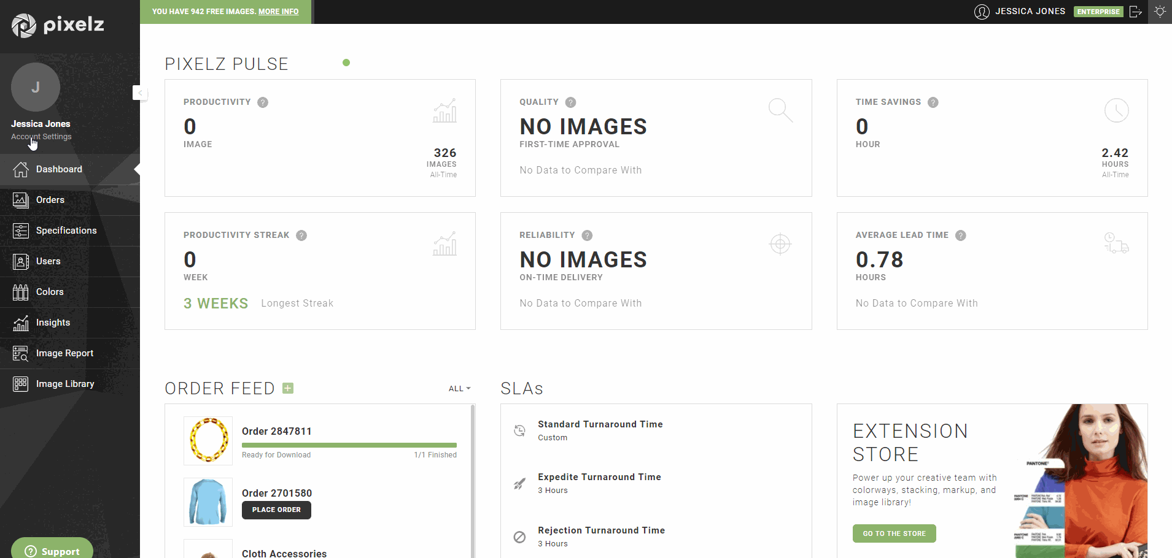
Task: Click Rejection Turnaround Time SLA
Action: [602, 530]
